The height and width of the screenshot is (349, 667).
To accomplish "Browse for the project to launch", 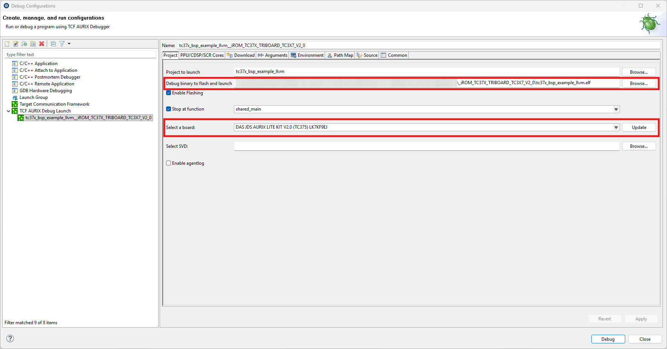I will click(639, 72).
